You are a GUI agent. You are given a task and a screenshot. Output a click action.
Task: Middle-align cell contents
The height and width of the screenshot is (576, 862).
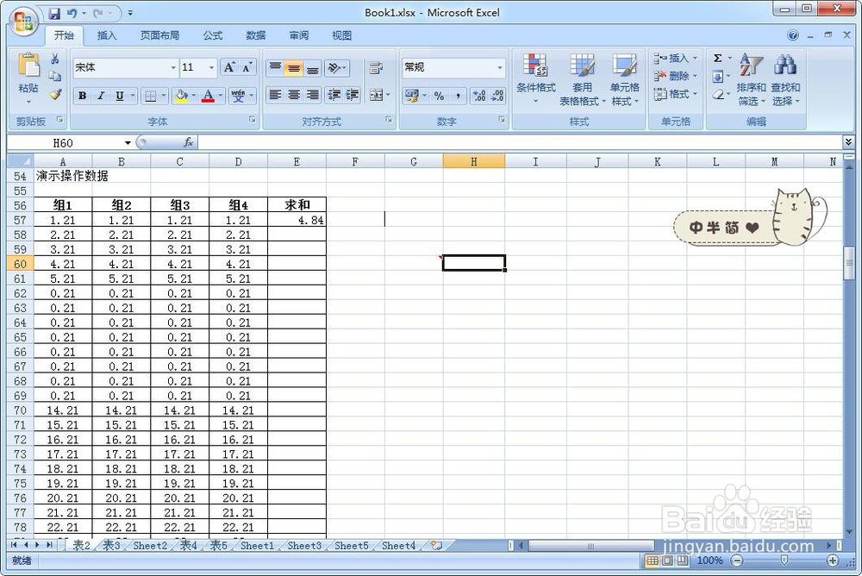pos(294,67)
